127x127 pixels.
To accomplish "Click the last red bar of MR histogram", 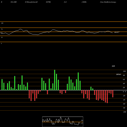I will (x=113, y=94).
